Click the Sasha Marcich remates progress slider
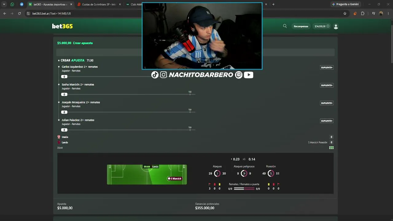Viewport: 393px width, 221px height. pyautogui.click(x=128, y=94)
